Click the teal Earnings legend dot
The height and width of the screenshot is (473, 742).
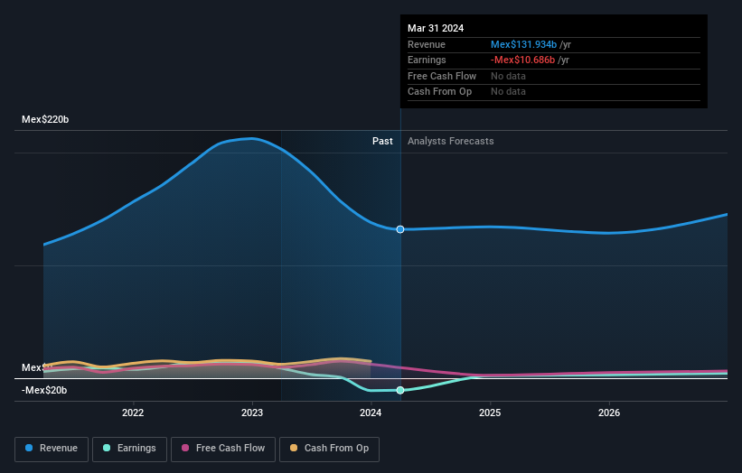107,448
